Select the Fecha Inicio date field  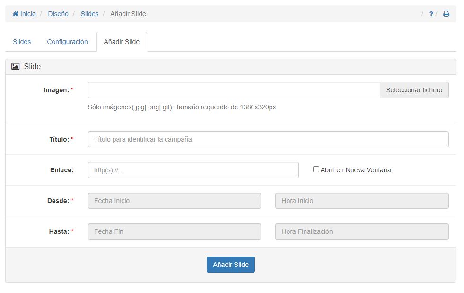point(174,200)
